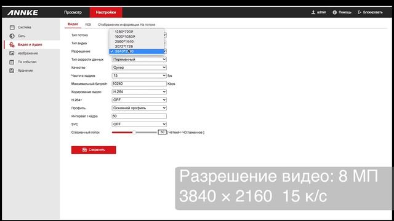Image resolution: width=394 pixels, height=221 pixels.
Task: Open the Просмотр (Live view) menu
Action: tap(73, 12)
